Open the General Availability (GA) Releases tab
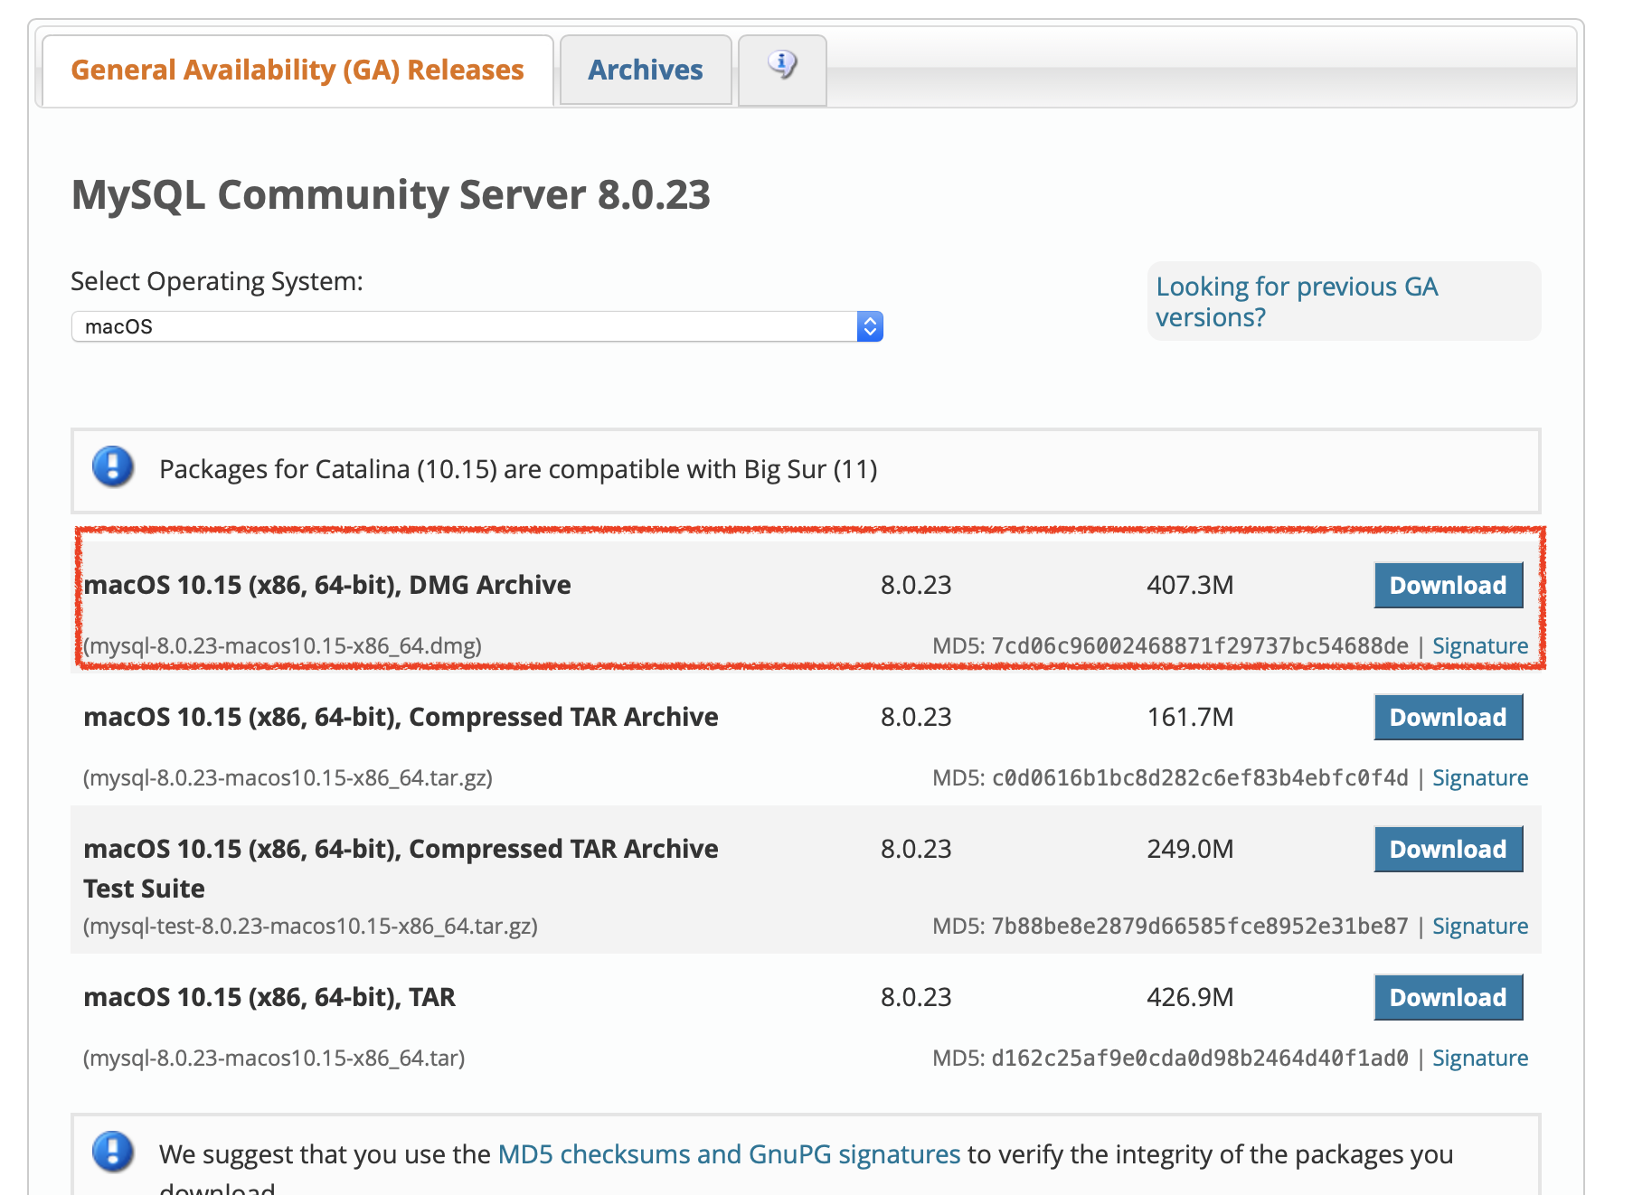This screenshot has height=1195, width=1633. pyautogui.click(x=297, y=71)
